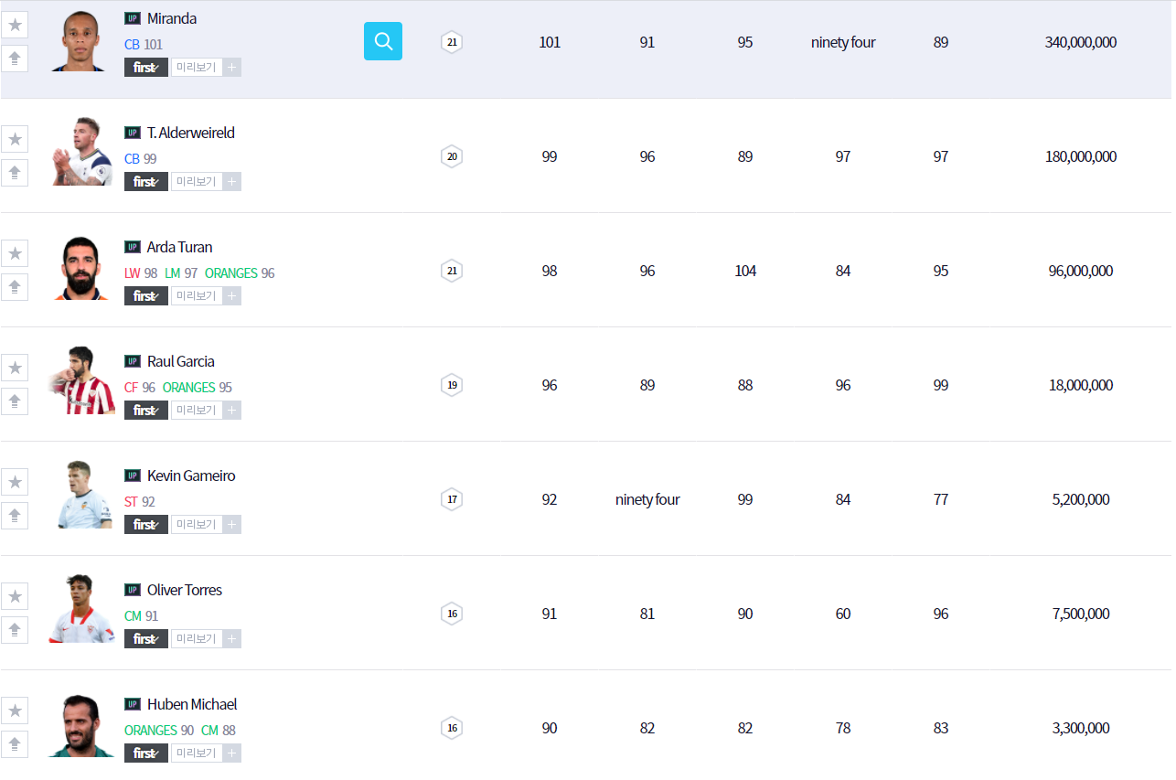Click the star icon next to Huben Michael

15,711
